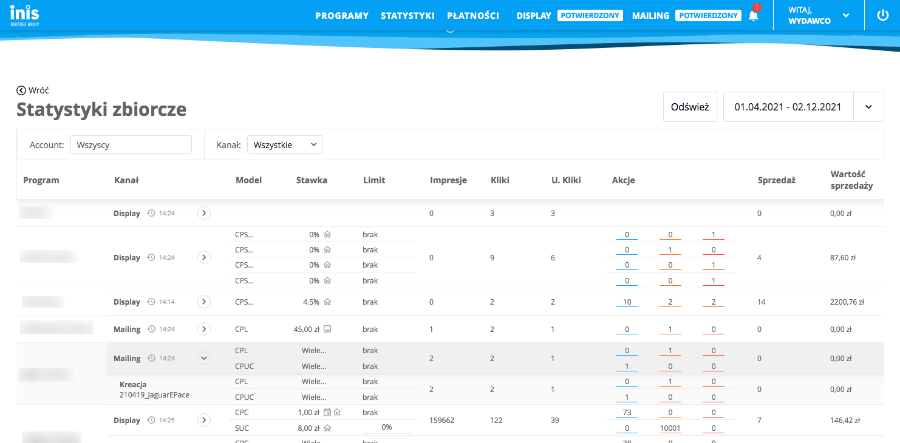Click the history clock icon next to 14:25
This screenshot has height=443, width=900.
click(x=151, y=420)
